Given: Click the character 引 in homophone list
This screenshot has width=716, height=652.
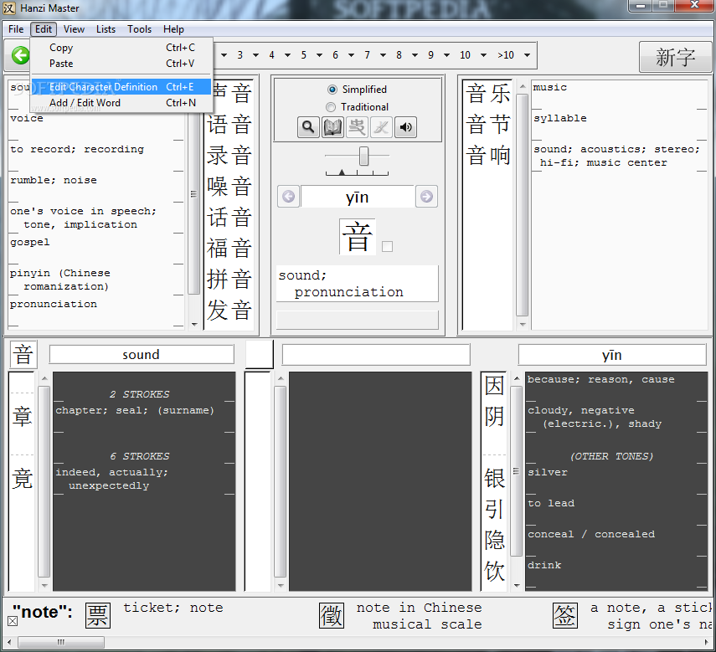Looking at the screenshot, I should [x=494, y=510].
